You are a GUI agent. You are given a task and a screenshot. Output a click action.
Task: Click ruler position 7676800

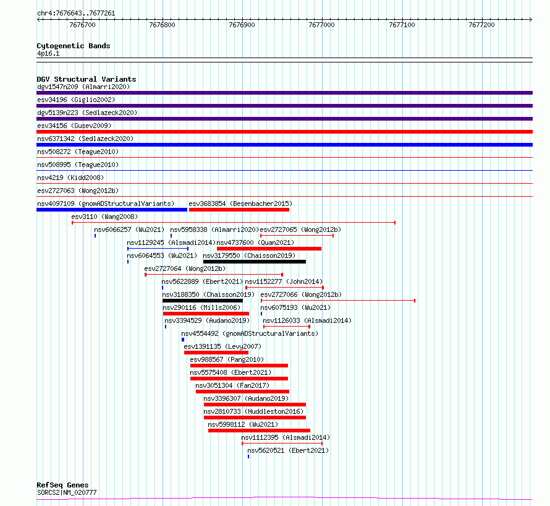point(162,25)
